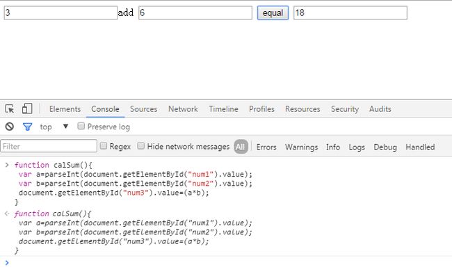
Task: Clear console with the ban icon
Action: (x=10, y=127)
